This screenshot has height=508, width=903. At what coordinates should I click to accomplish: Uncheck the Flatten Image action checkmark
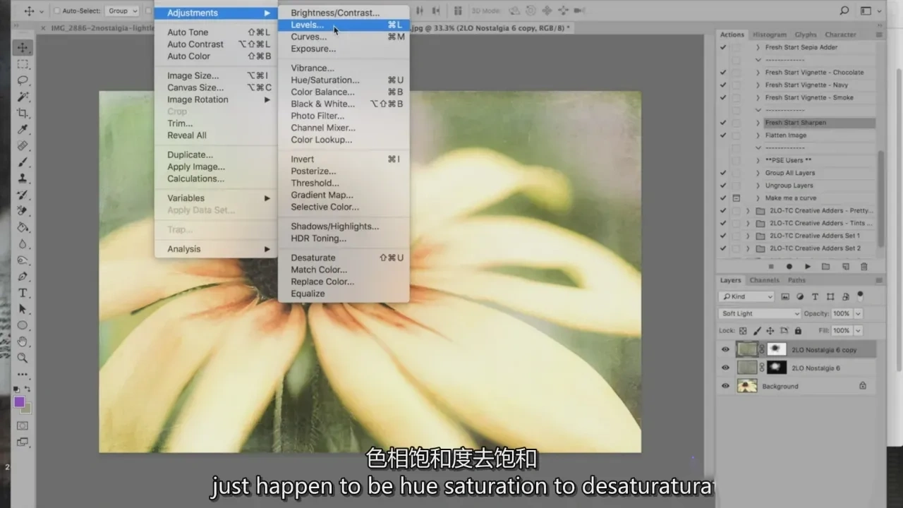click(722, 135)
